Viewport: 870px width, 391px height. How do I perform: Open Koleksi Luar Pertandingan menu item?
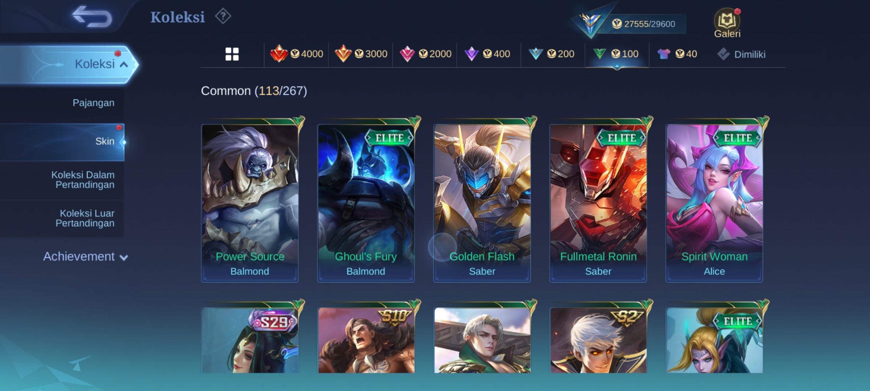coord(85,218)
